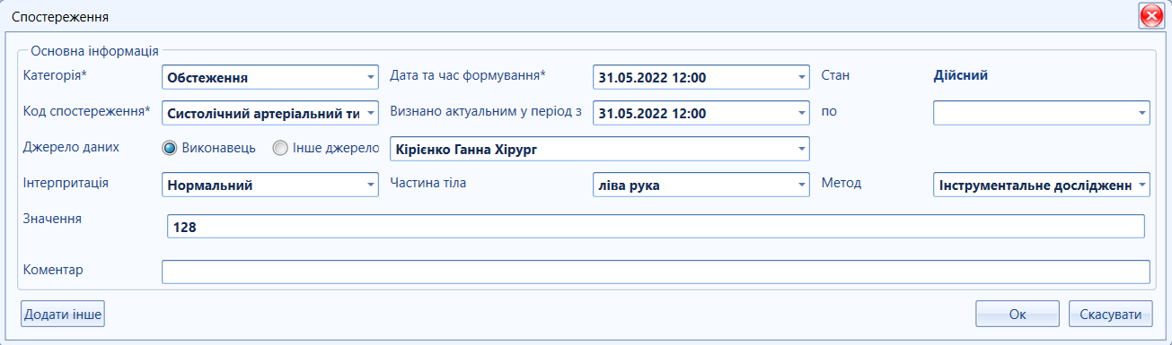Click the Значення field containing 128
Image resolution: width=1172 pixels, height=345 pixels.
(x=656, y=227)
